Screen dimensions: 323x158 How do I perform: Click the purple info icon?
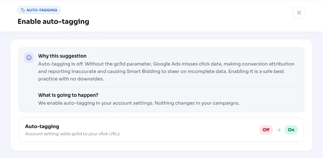[x=29, y=58]
